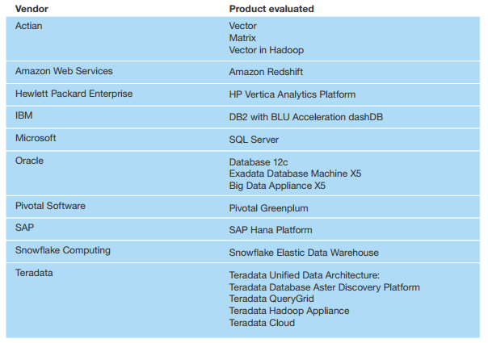This screenshot has height=343, width=488.
Task: Select Hewlett Packard Enterprise vendor row
Action: [74, 94]
